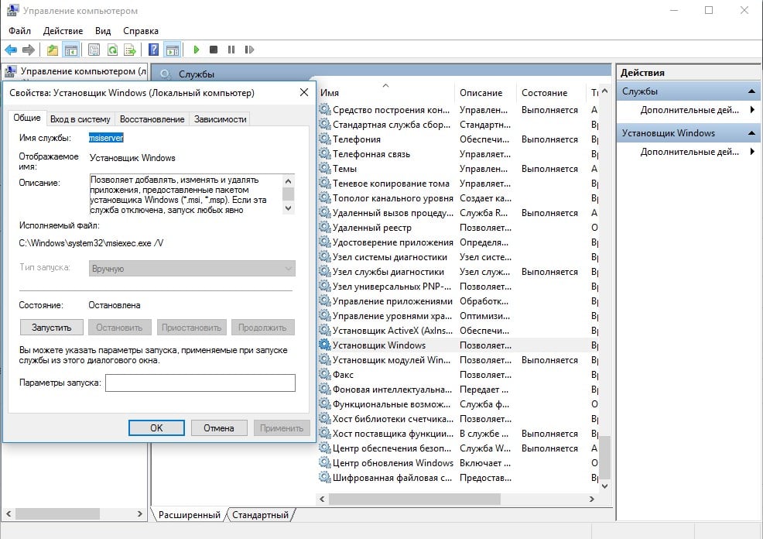Open Properties toolbar icon

(x=94, y=50)
